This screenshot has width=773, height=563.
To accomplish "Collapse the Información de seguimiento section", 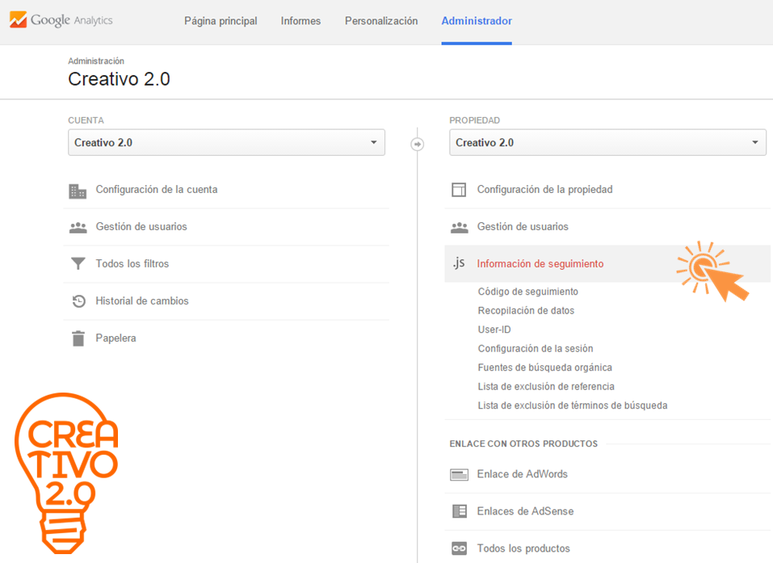I will [607, 264].
